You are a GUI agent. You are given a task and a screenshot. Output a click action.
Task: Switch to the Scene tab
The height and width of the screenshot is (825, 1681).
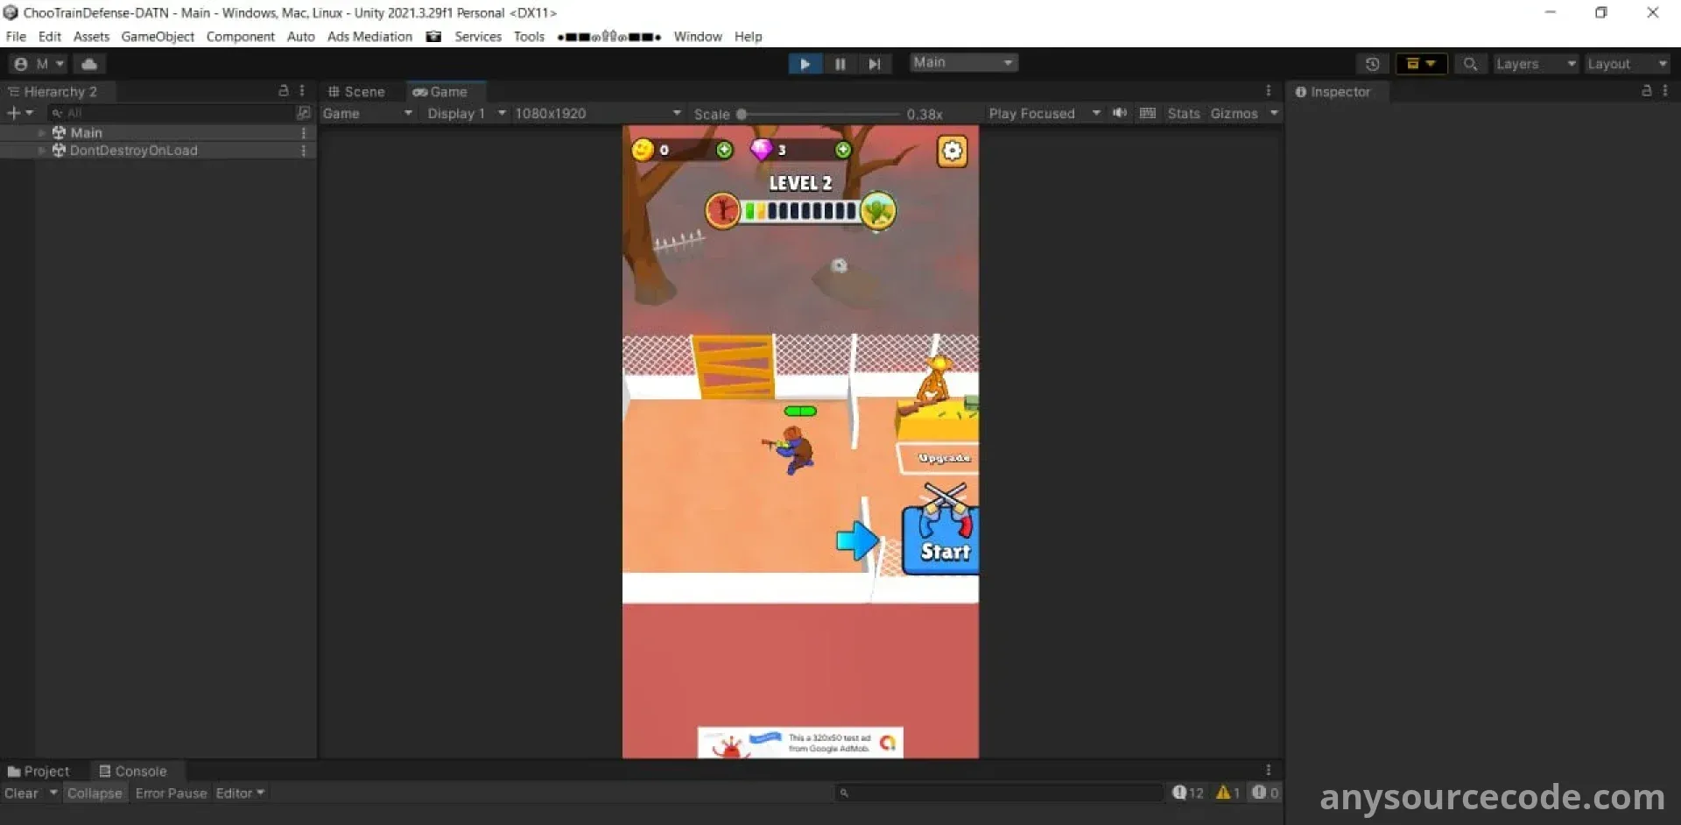tap(357, 91)
